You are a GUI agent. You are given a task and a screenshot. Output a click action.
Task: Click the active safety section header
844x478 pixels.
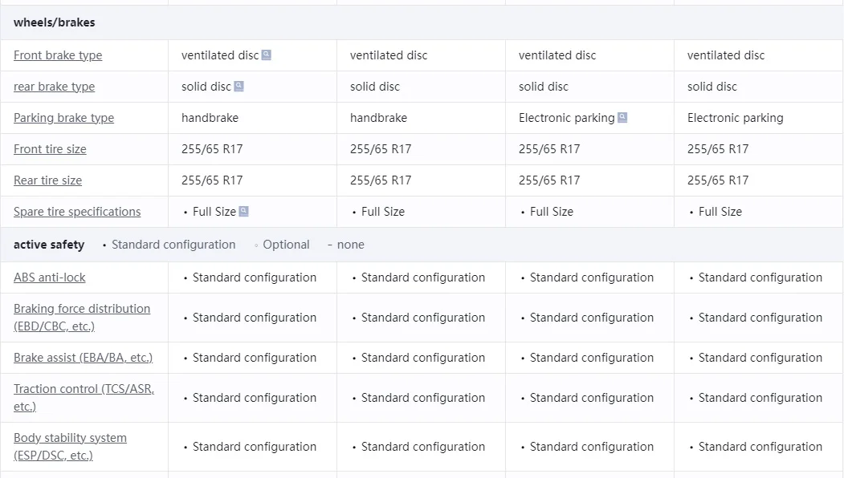click(49, 245)
